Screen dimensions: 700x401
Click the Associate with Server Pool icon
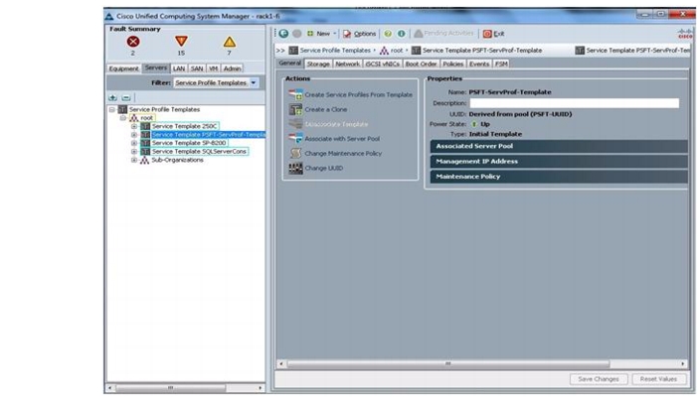[295, 139]
